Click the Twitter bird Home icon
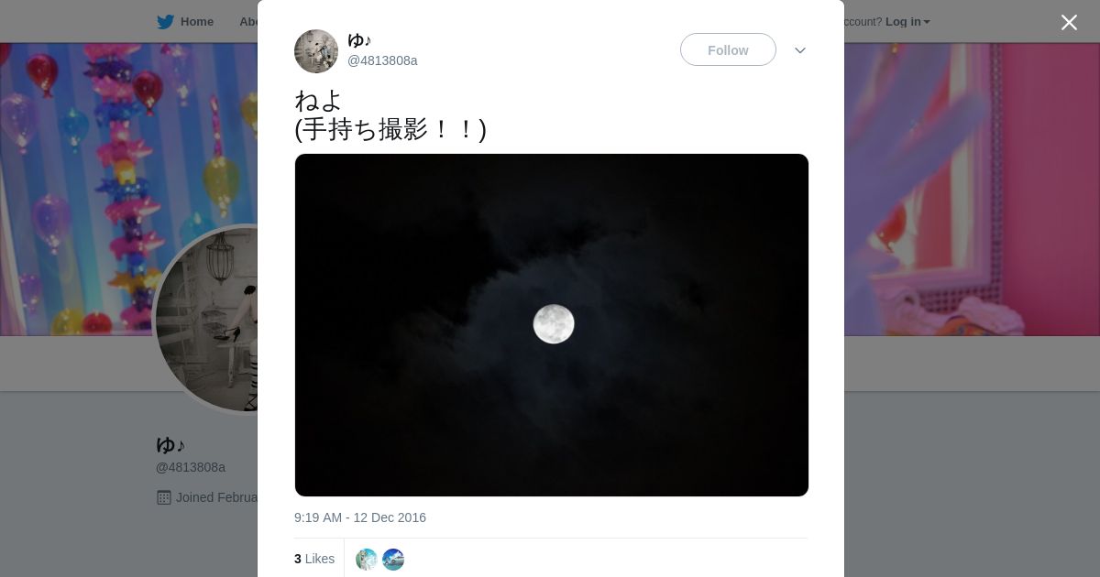1100x577 pixels. (165, 22)
